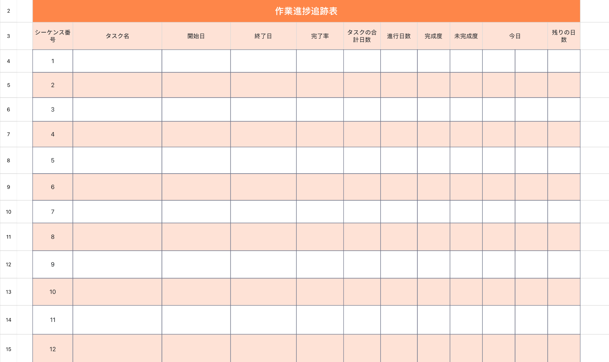Select sequence number cell 7
The image size is (609, 362).
click(53, 212)
